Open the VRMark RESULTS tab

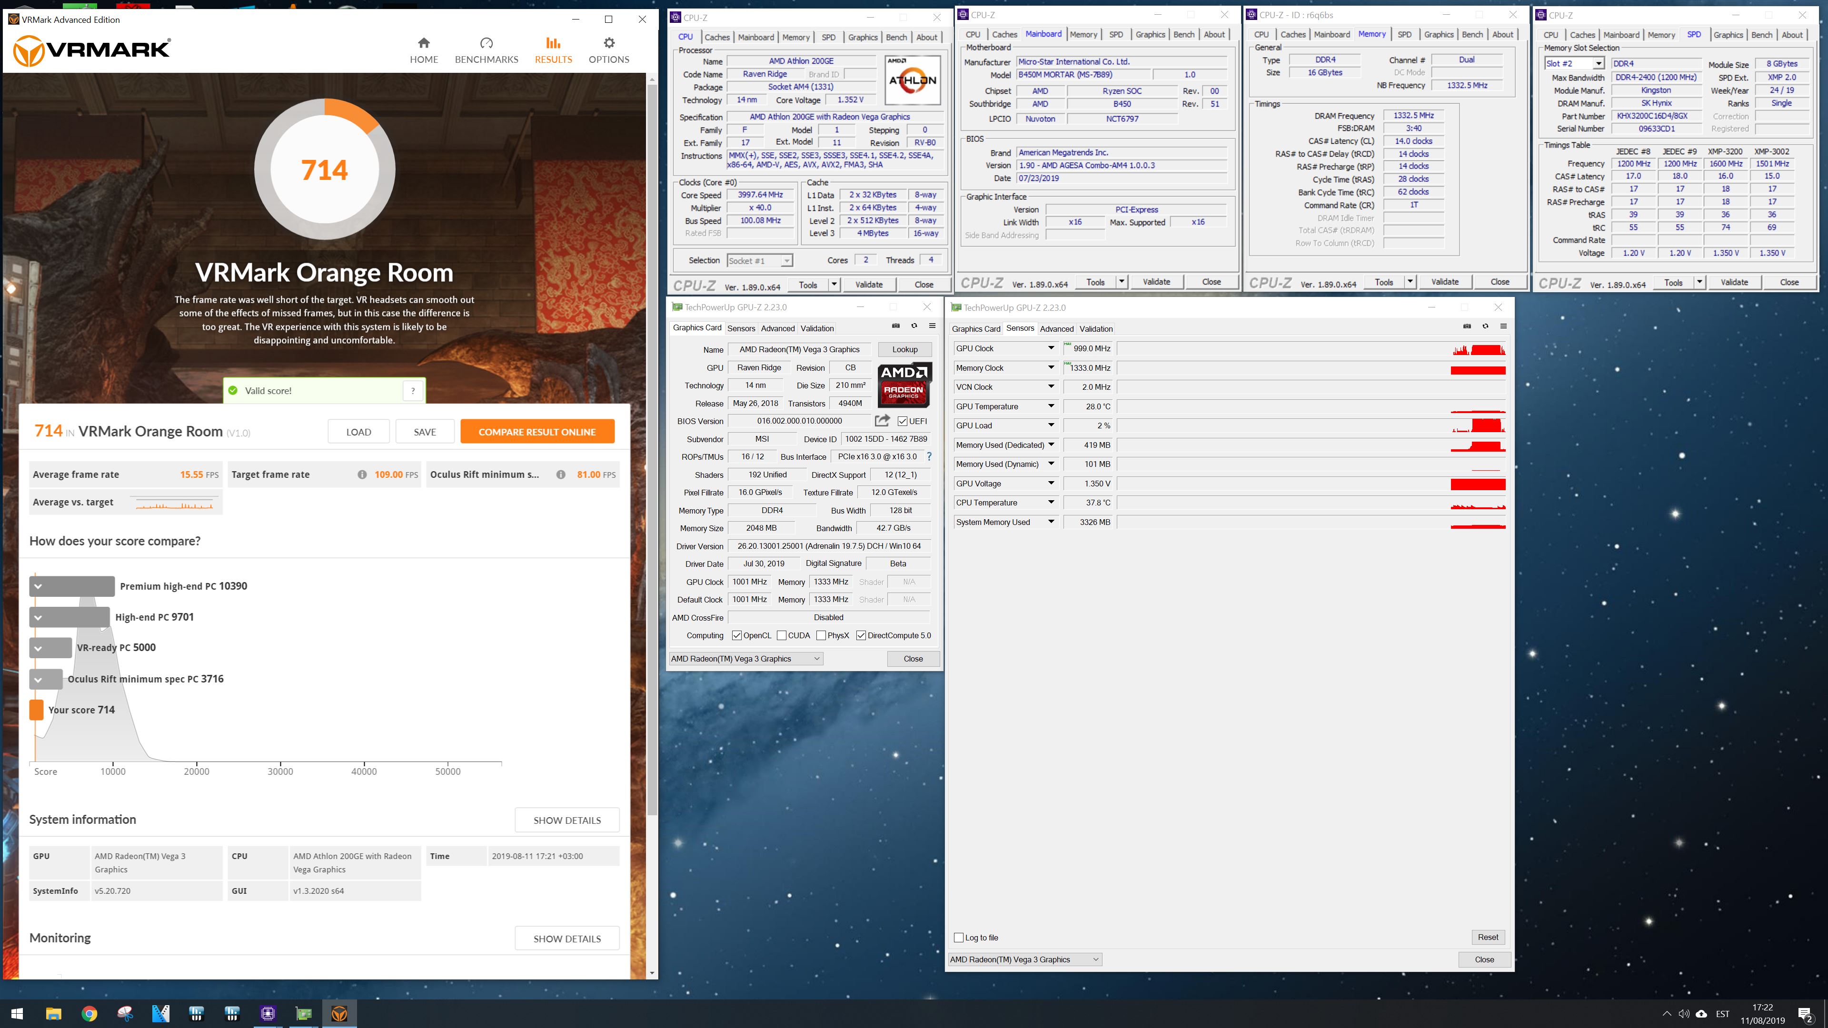[x=553, y=50]
